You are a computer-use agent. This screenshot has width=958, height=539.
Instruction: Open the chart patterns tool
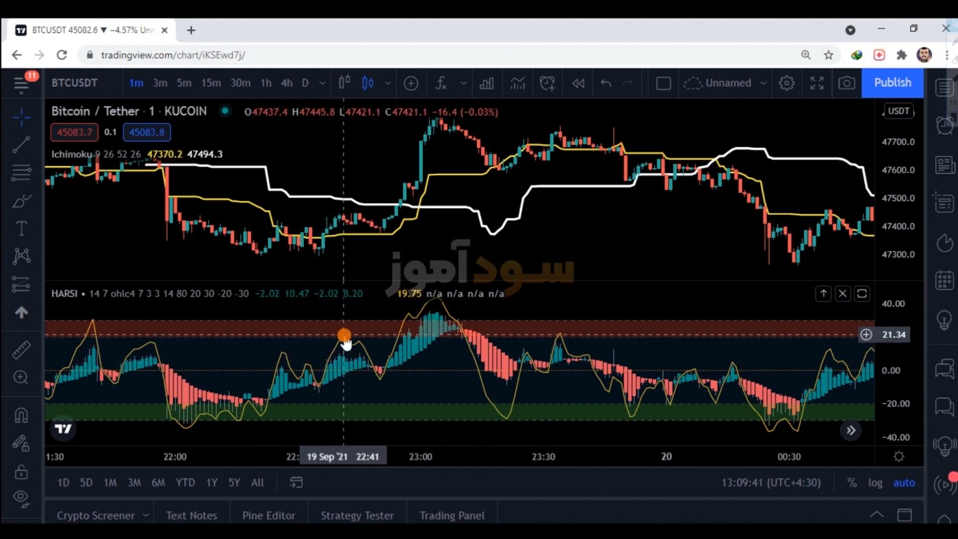pos(21,256)
